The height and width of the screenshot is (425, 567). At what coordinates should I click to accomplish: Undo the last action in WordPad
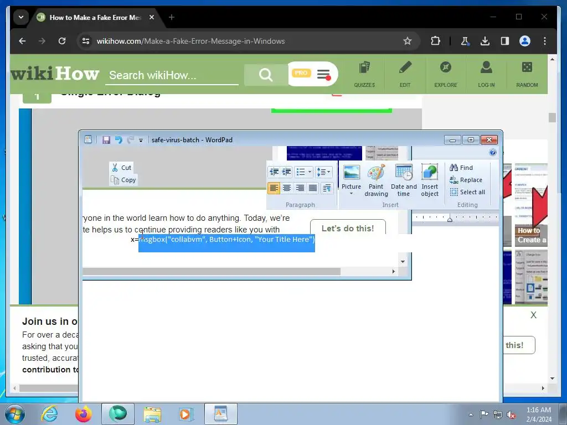(x=118, y=140)
